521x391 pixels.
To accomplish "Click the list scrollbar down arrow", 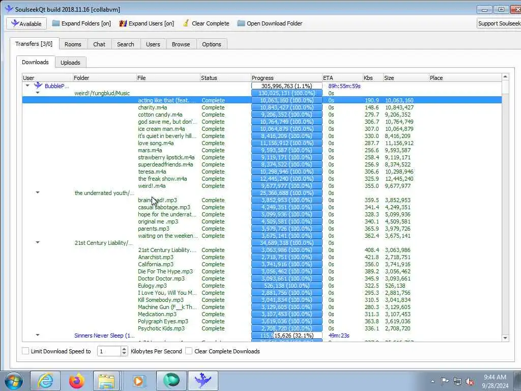I will pos(505,338).
